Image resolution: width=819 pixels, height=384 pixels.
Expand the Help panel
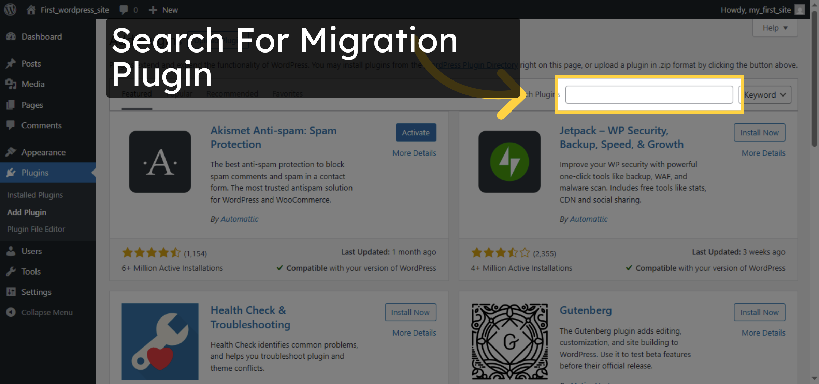tap(774, 28)
